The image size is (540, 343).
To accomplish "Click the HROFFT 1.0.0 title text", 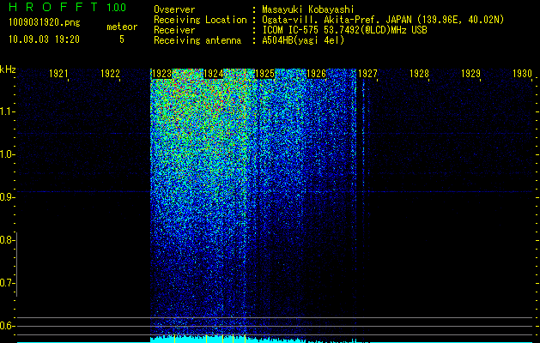I will 68,7.
